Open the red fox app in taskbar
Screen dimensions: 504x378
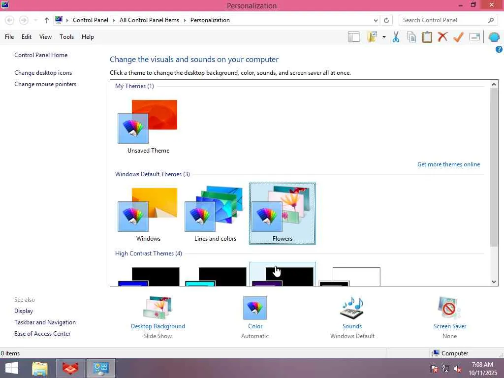[70, 368]
